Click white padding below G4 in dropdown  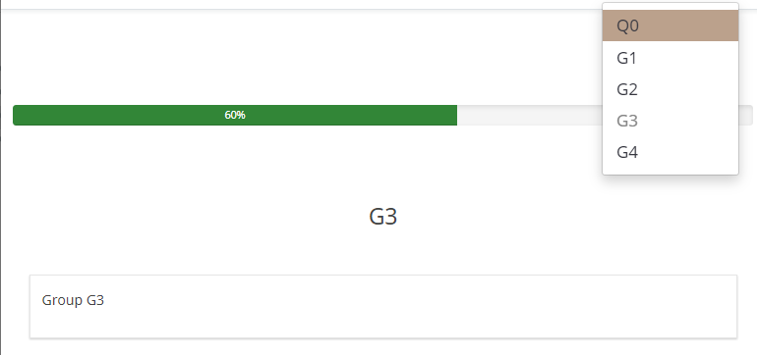(670, 171)
